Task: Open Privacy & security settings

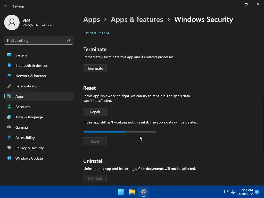Action: click(x=39, y=148)
